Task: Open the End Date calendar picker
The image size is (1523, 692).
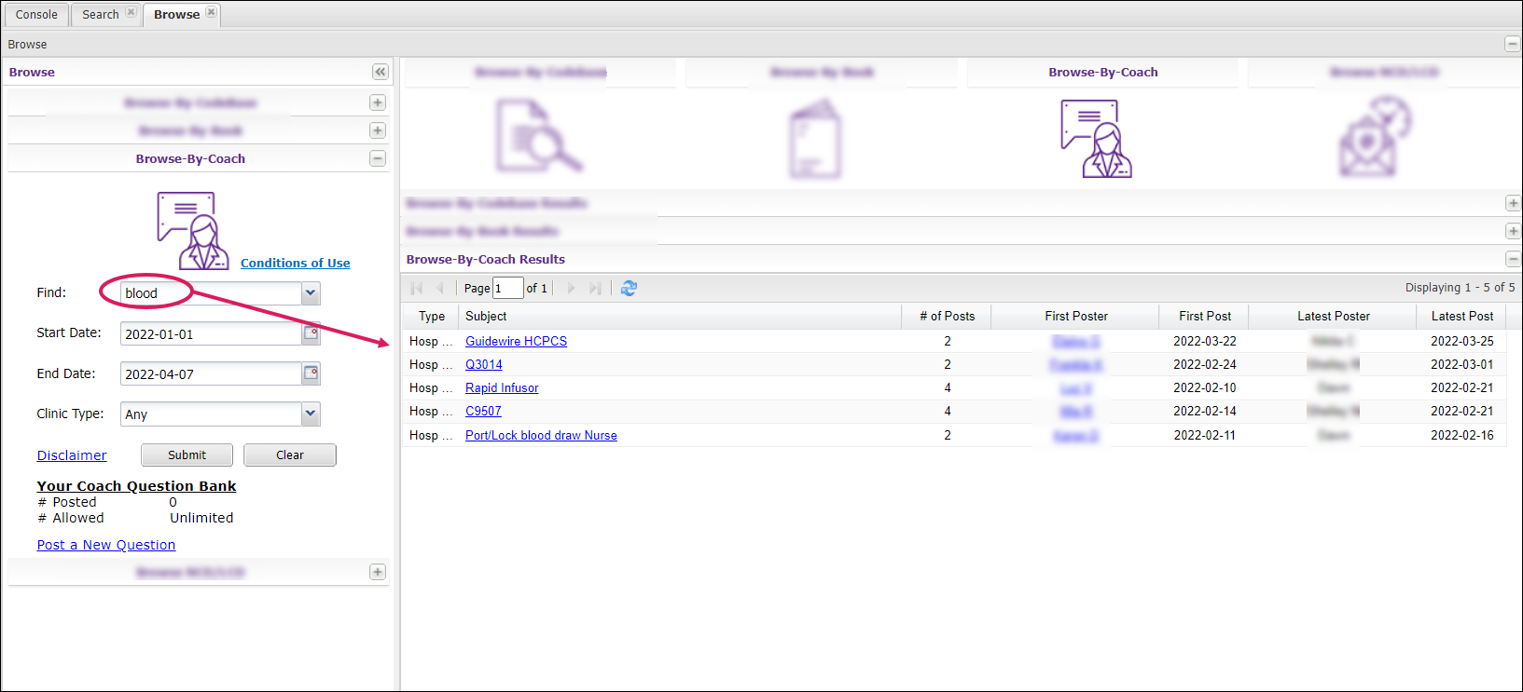Action: [x=312, y=373]
